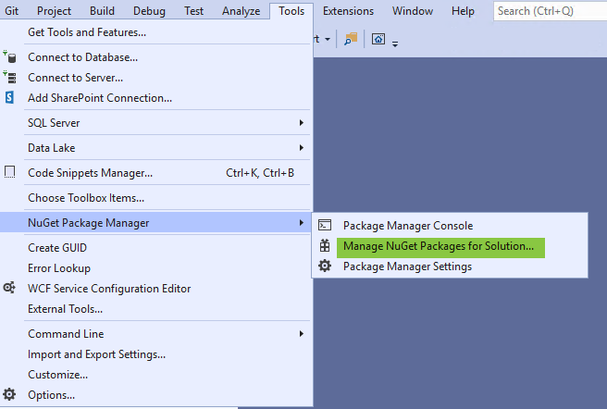Image resolution: width=607 pixels, height=409 pixels.
Task: Click the WCF Service Configuration Editor icon
Action: [9, 288]
